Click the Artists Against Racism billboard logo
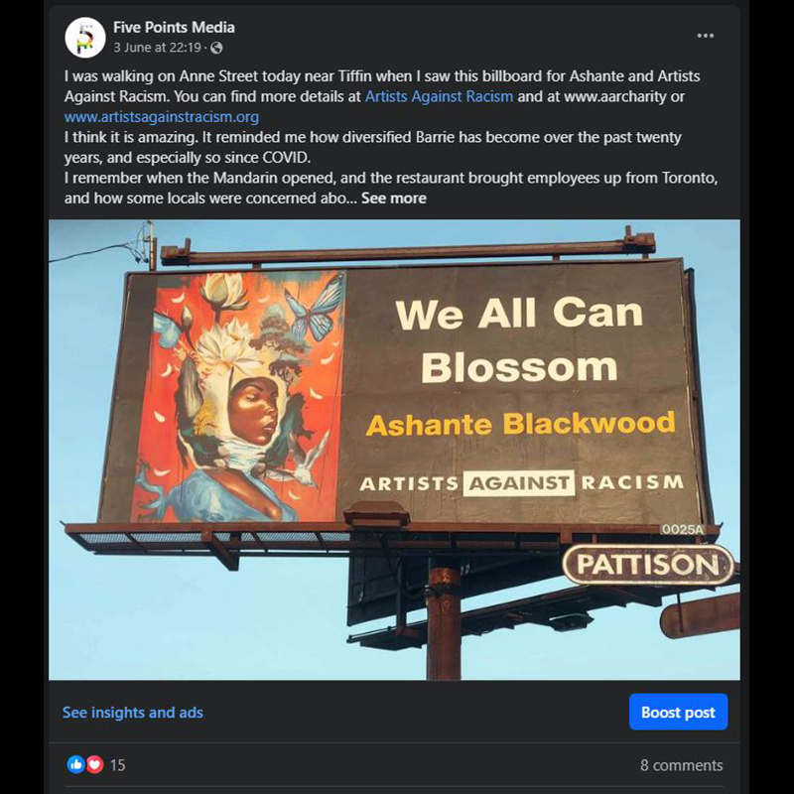794x794 pixels. (x=521, y=483)
